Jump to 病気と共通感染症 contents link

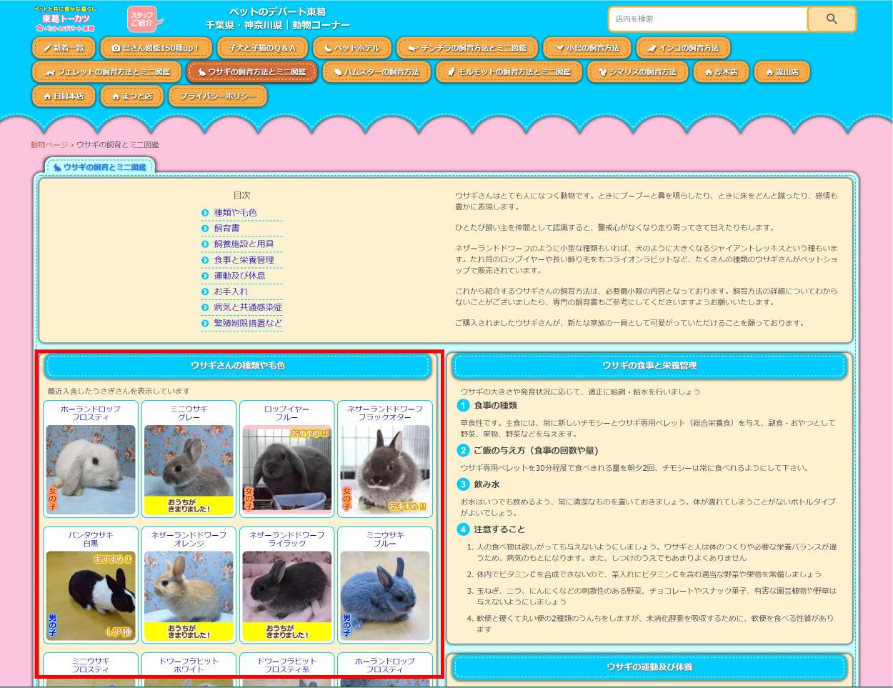tap(247, 307)
